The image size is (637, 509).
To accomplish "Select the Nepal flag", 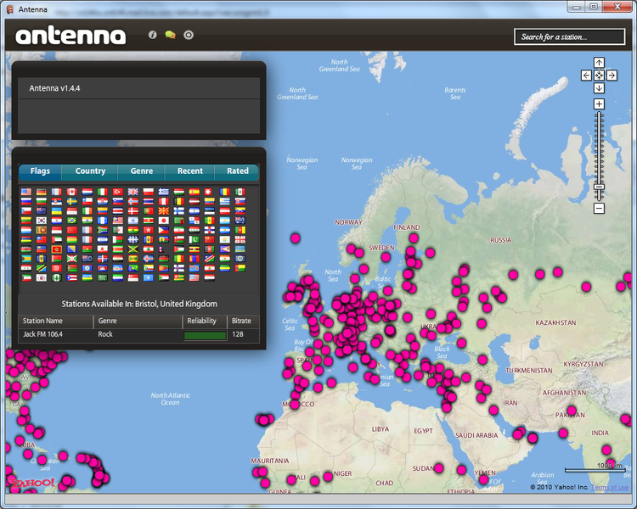I will click(x=161, y=249).
